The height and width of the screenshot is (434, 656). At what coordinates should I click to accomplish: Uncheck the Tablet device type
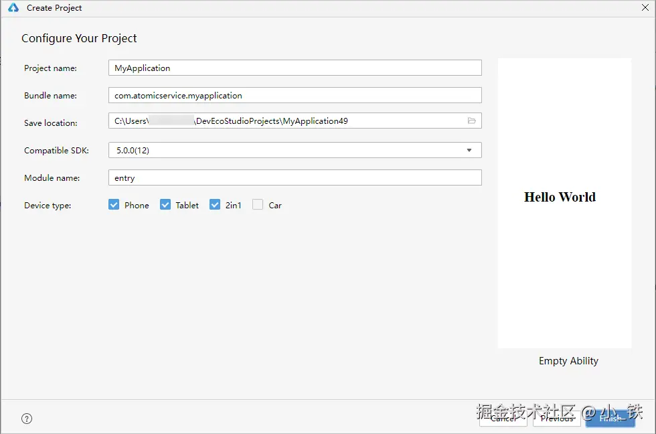click(x=165, y=205)
